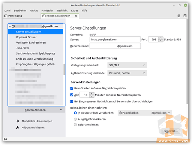This screenshot has width=192, height=145.
Task: Open the Hilfe menu
Action: tap(84, 10)
